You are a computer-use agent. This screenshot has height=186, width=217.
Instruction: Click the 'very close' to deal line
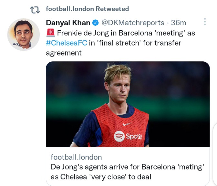click(101, 177)
